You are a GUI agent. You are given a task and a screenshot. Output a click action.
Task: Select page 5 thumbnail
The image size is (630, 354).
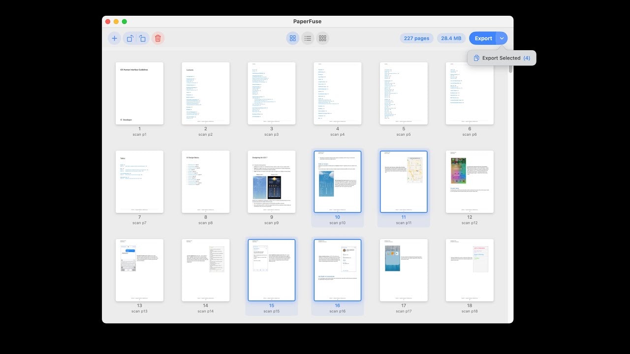point(404,93)
